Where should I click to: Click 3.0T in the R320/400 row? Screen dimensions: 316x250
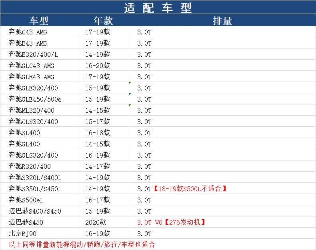(x=144, y=166)
